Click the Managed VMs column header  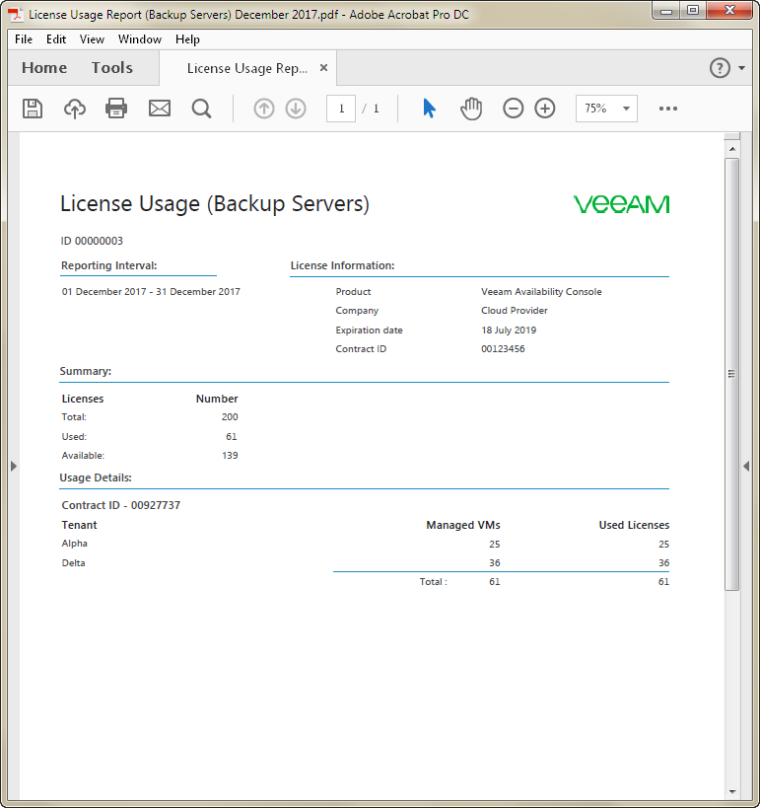point(463,525)
